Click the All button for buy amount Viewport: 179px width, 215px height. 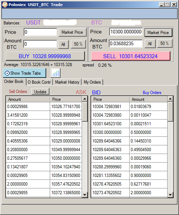63,44
